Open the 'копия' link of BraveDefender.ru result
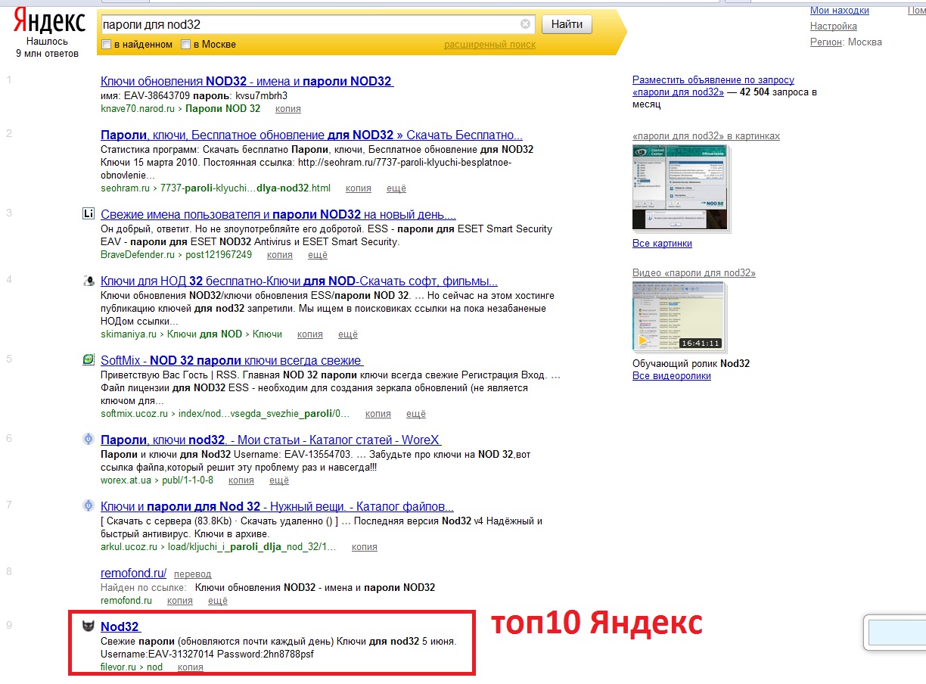This screenshot has height=684, width=926. coord(280,255)
